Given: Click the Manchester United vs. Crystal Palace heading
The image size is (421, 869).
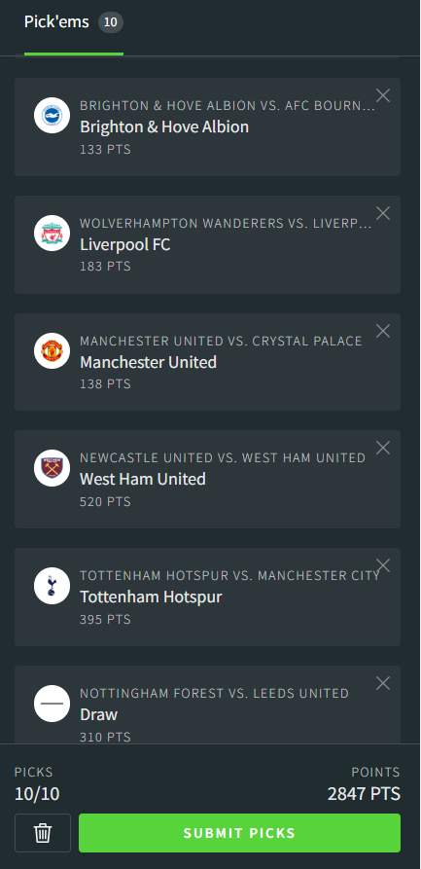Looking at the screenshot, I should [x=221, y=341].
